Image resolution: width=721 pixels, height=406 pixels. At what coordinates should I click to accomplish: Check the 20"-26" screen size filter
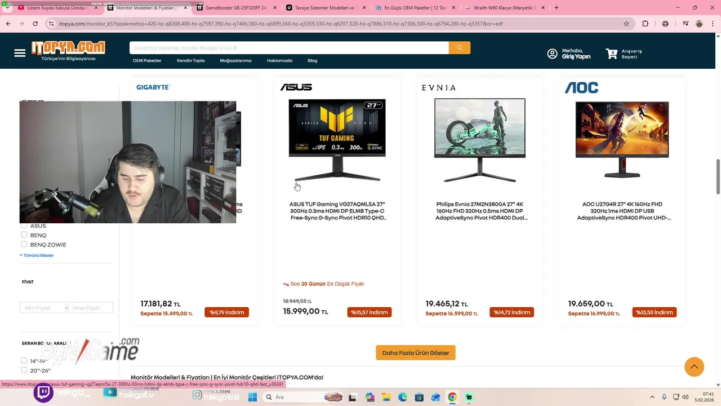pos(24,370)
